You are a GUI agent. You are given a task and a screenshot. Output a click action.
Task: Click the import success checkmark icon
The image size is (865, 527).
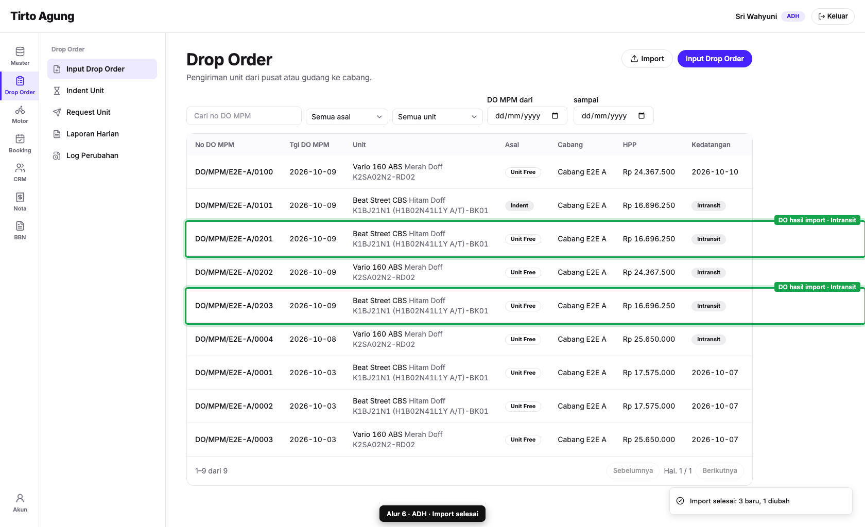click(680, 501)
